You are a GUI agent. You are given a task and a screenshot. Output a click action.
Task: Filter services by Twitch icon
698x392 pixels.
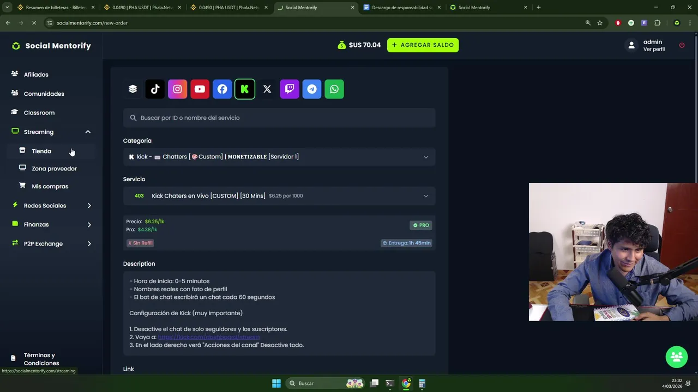point(290,89)
